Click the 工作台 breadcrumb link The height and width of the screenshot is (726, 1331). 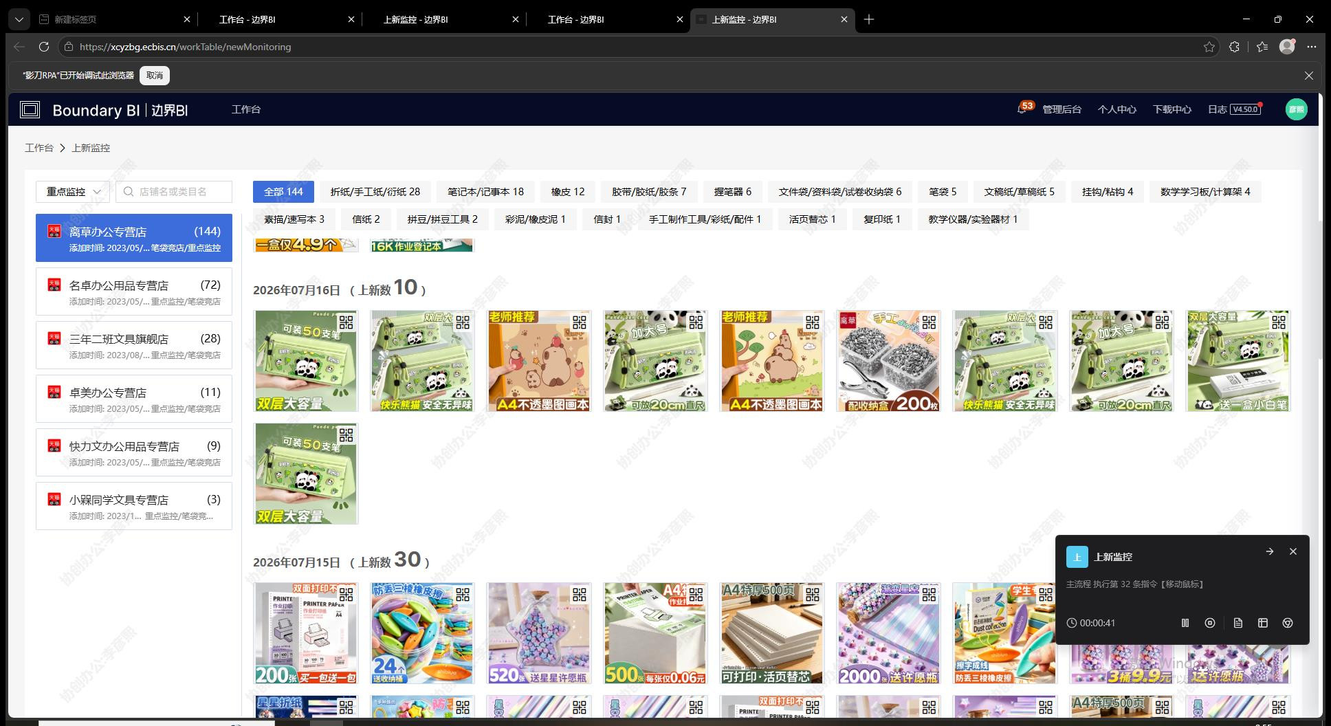tap(39, 148)
